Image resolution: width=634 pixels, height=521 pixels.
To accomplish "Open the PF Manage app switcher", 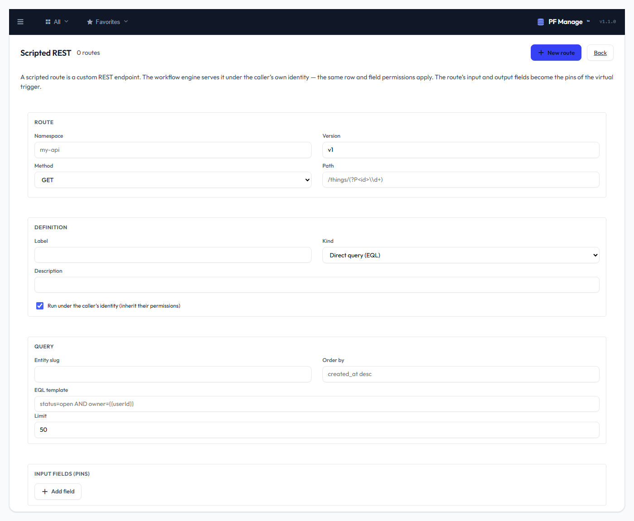I will point(563,22).
